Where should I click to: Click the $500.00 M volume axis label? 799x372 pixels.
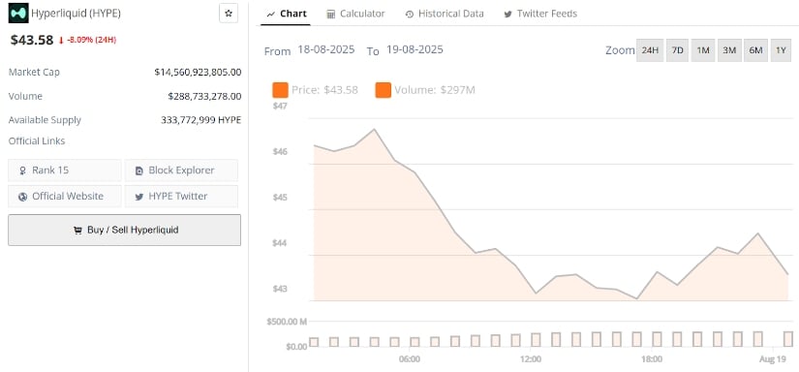287,322
